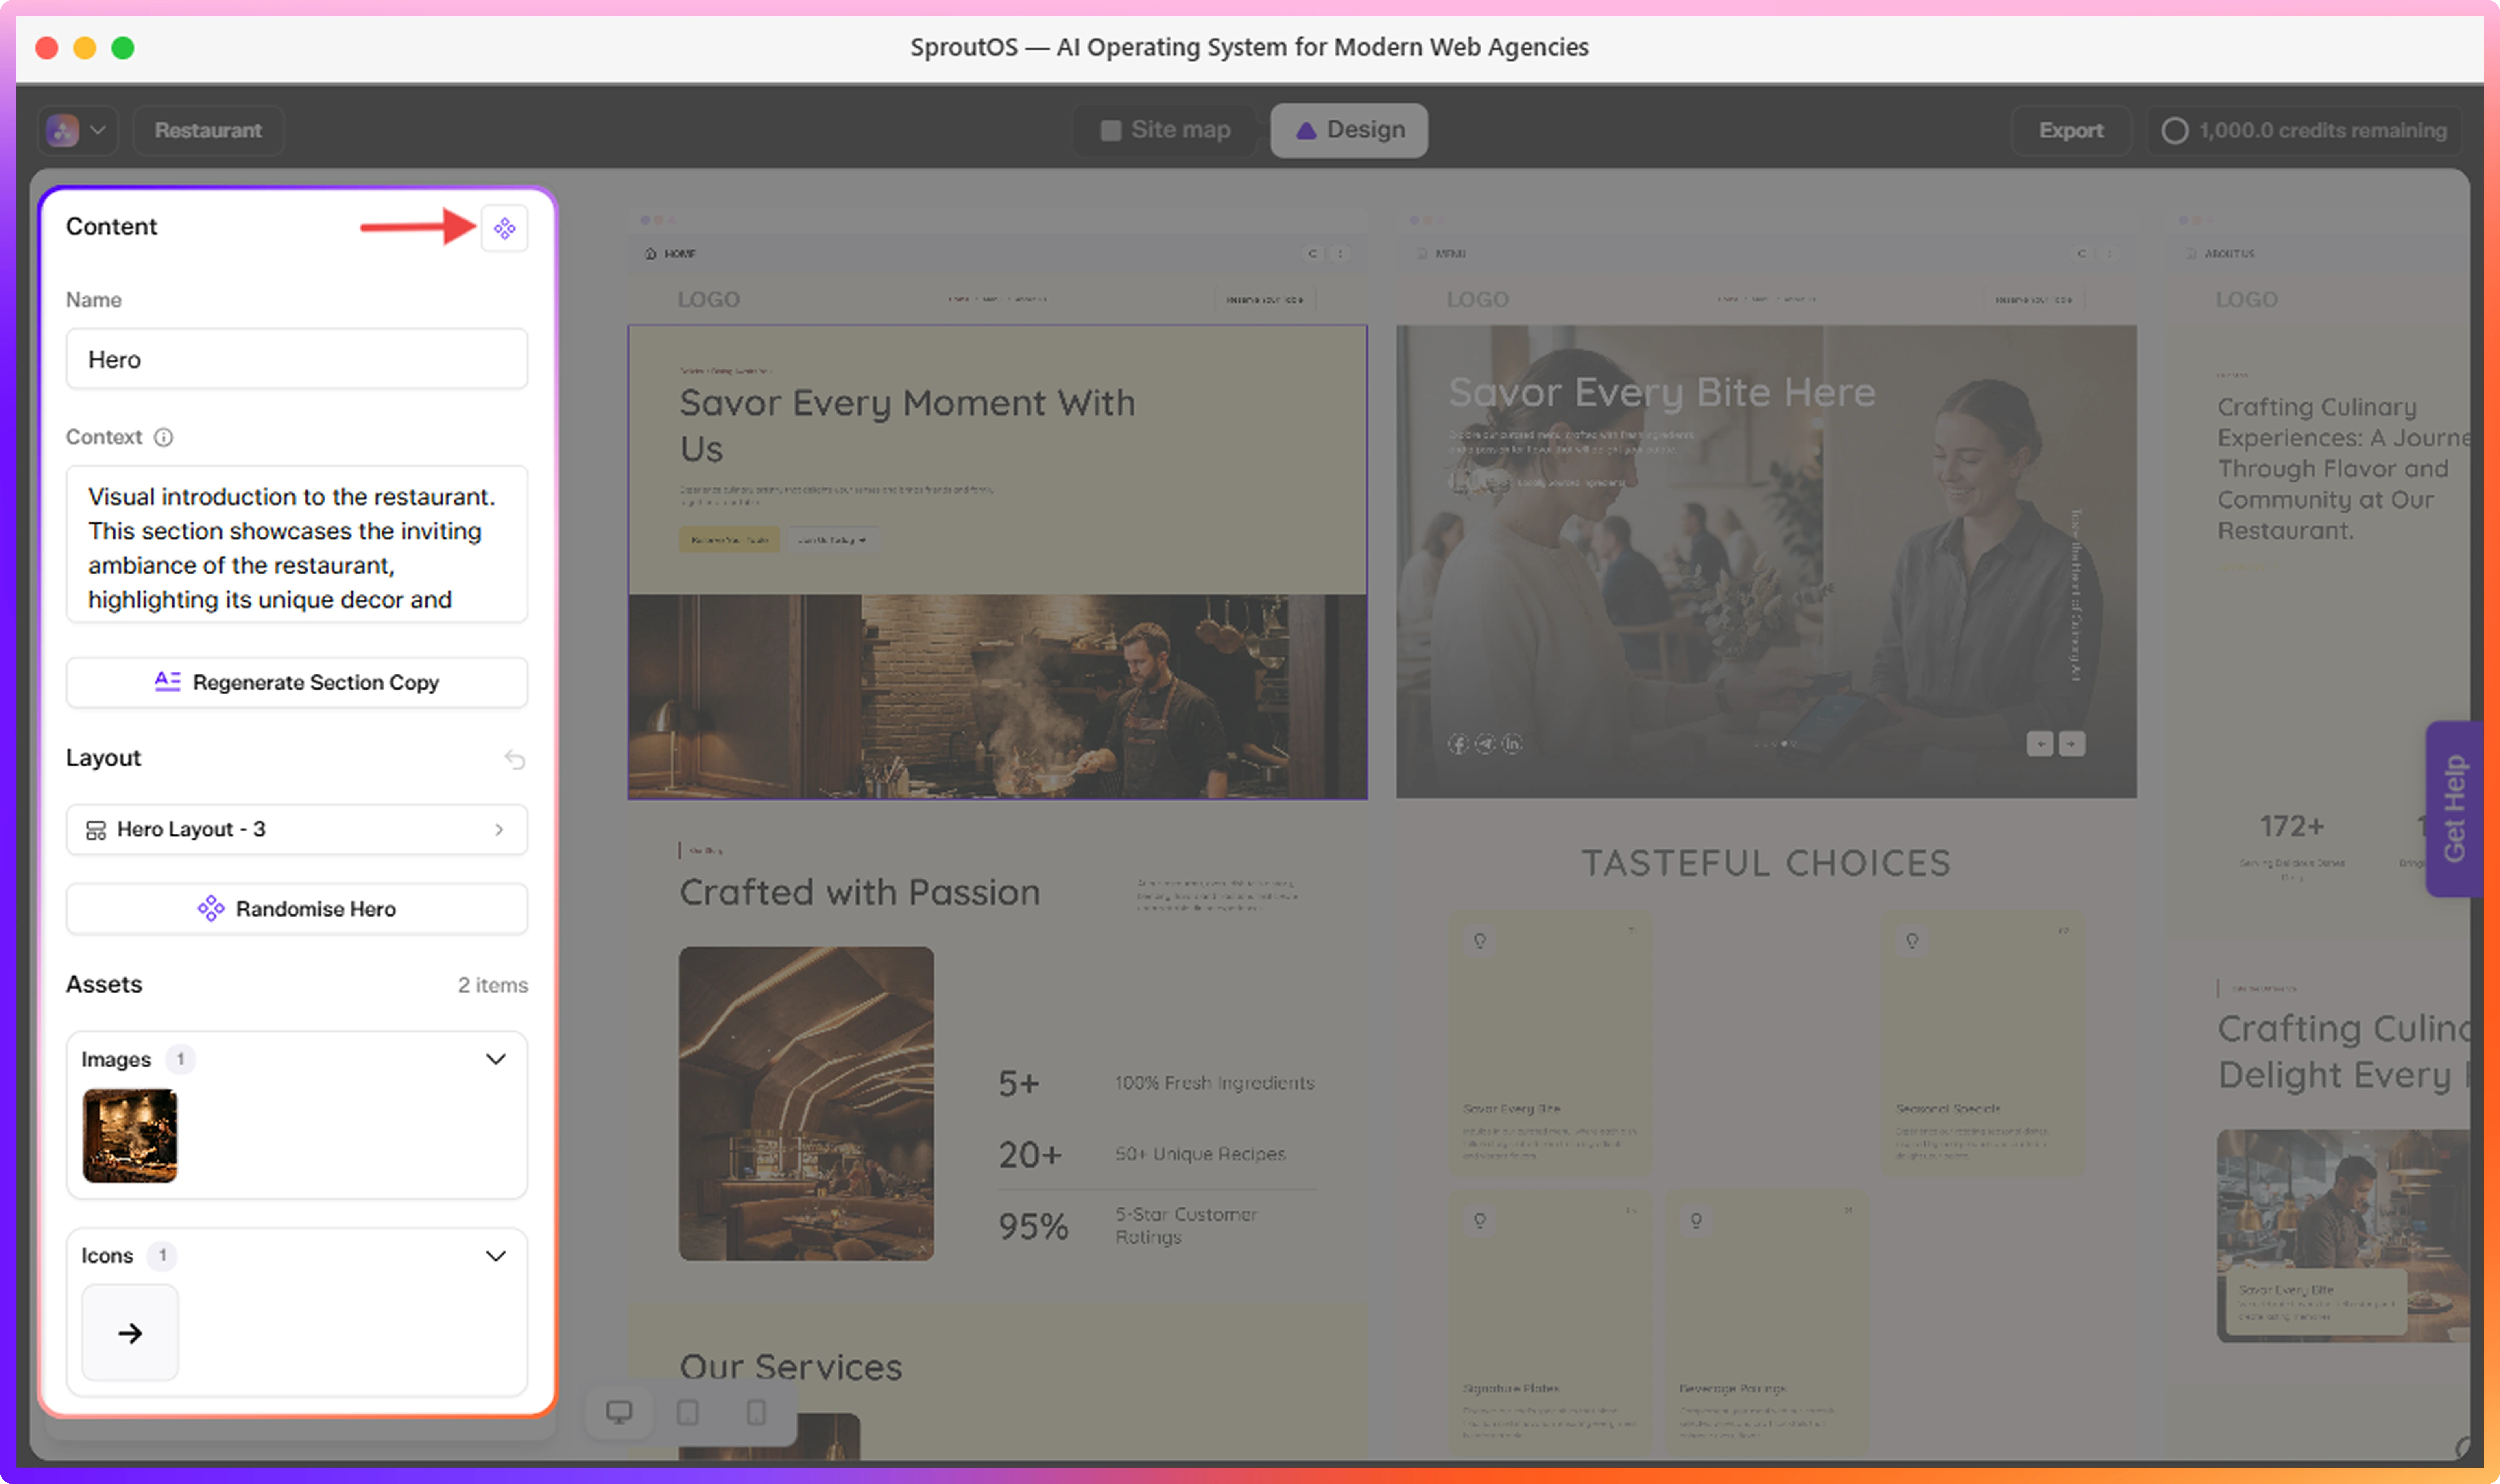Click the '2 items' assets count
Viewport: 2500px width, 1484px height.
[x=493, y=986]
